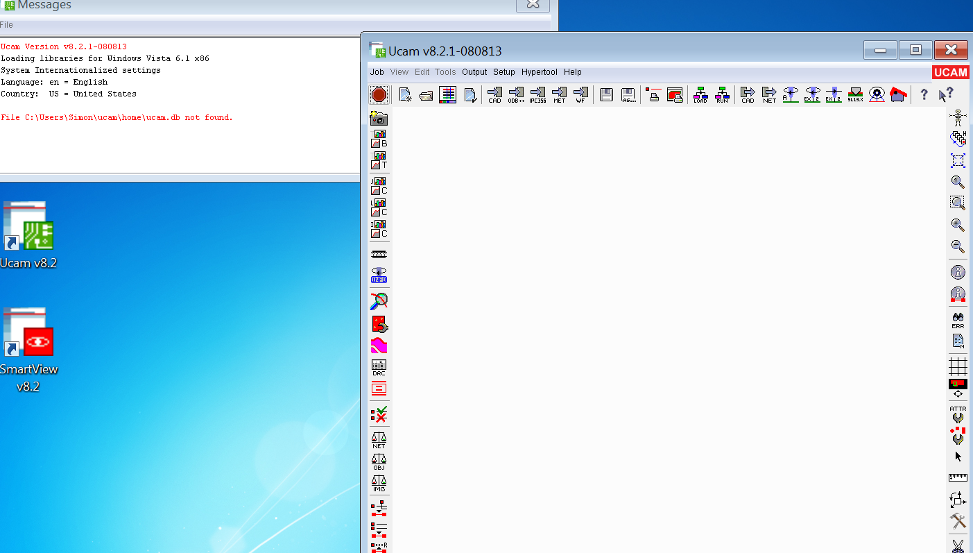Click the red stop sign toolbar icon
Image resolution: width=973 pixels, height=553 pixels.
pos(379,95)
